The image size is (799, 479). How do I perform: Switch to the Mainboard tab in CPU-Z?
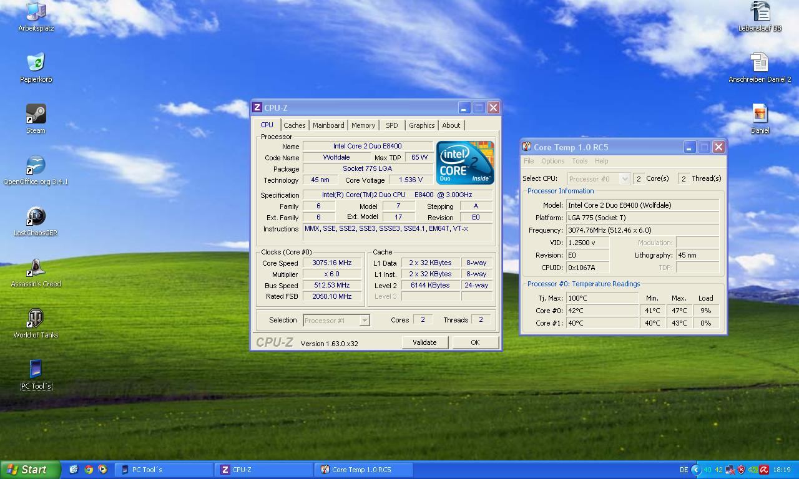[x=328, y=125]
